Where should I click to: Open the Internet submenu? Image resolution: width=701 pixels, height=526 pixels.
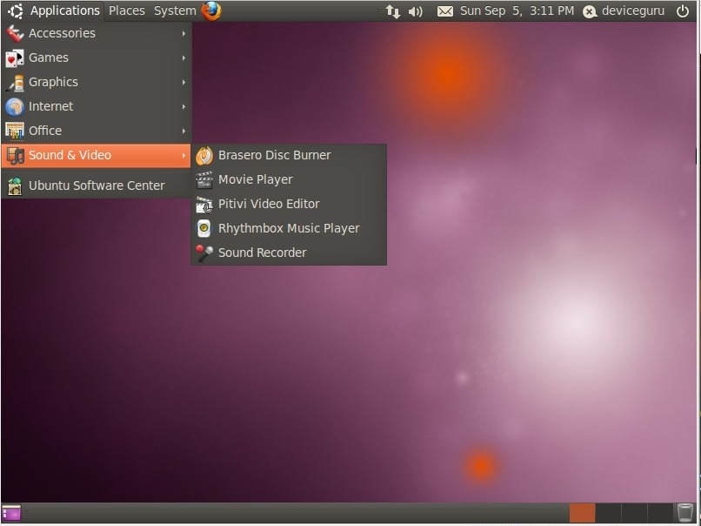[97, 106]
